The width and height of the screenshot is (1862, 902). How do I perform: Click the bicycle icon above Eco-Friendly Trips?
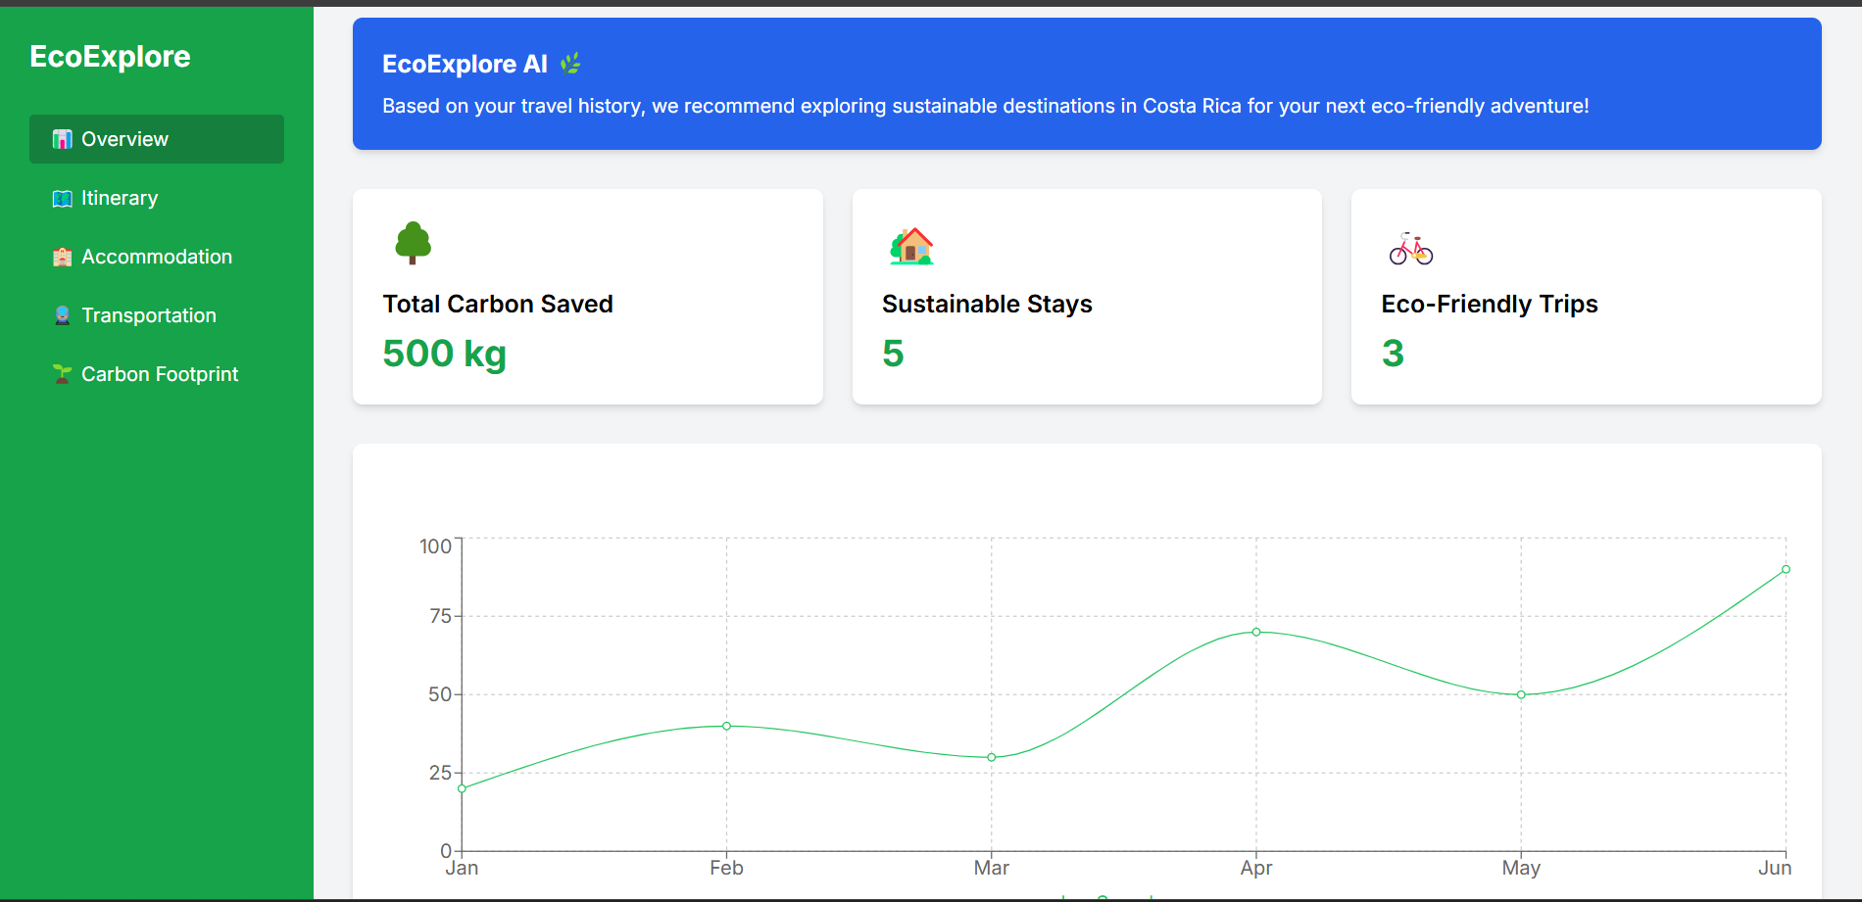1410,249
